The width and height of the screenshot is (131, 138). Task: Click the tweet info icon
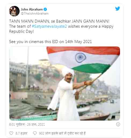118,124
